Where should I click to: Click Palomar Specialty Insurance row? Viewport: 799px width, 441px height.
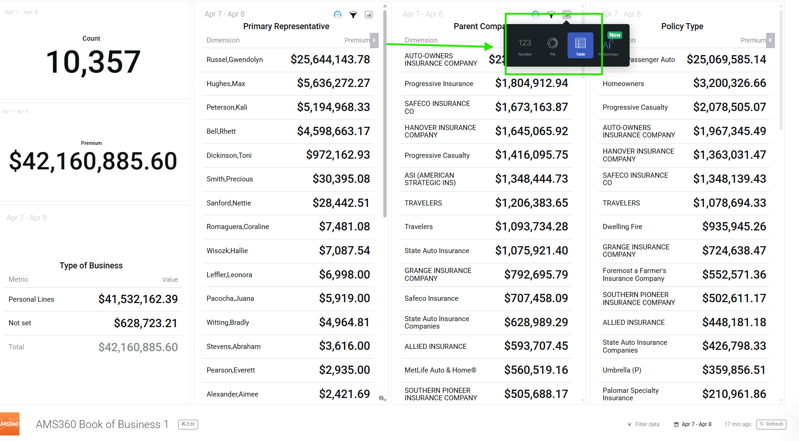(684, 394)
